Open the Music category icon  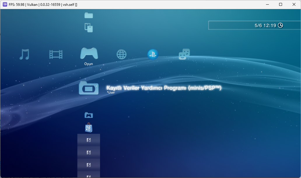24,54
